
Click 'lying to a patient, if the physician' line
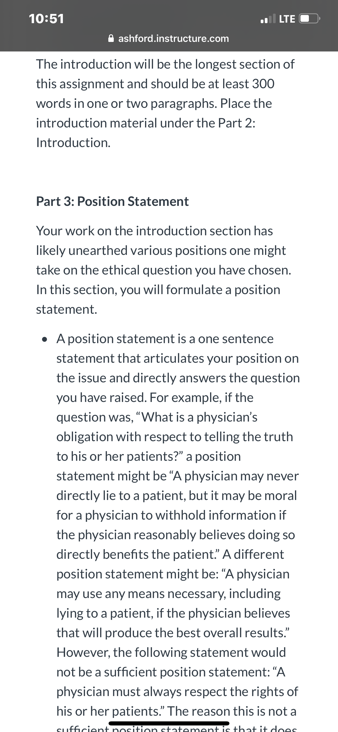point(173,613)
